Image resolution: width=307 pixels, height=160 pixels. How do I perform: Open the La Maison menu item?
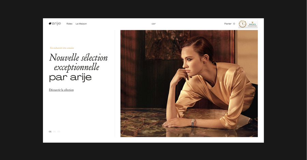(81, 24)
